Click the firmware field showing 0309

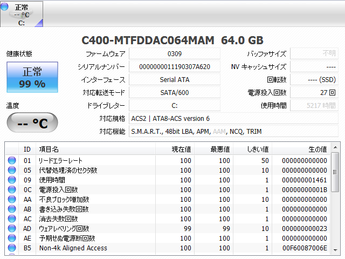[x=175, y=54]
